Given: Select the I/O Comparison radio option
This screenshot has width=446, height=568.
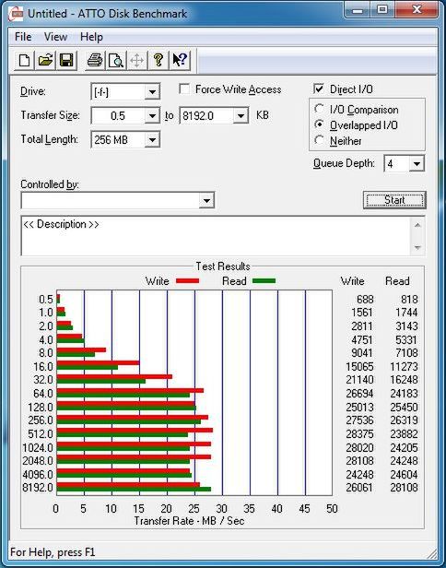Looking at the screenshot, I should [319, 109].
